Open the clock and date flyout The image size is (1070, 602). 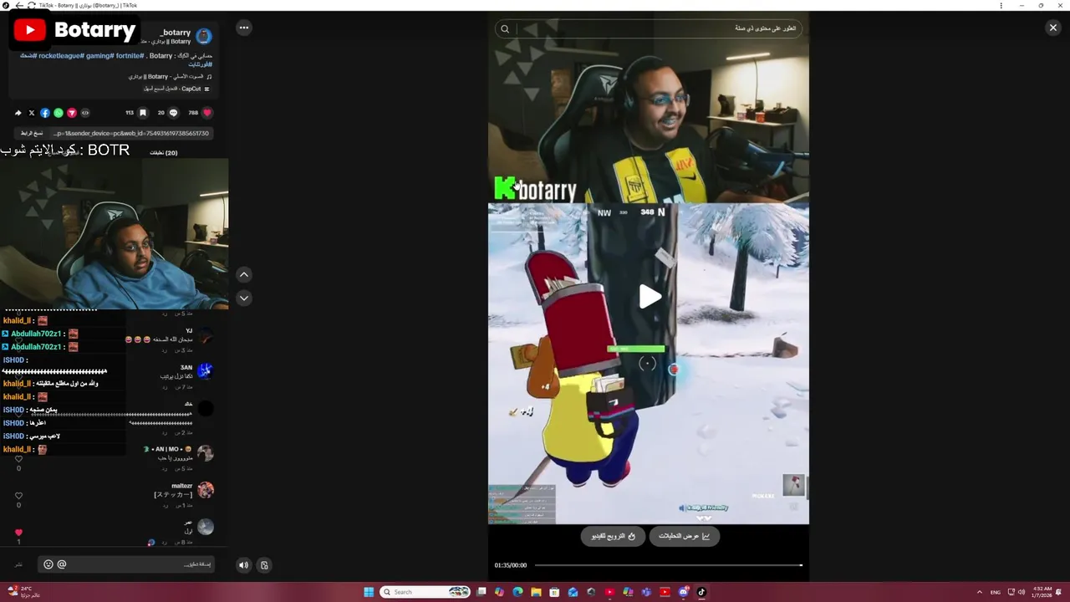(x=1042, y=592)
